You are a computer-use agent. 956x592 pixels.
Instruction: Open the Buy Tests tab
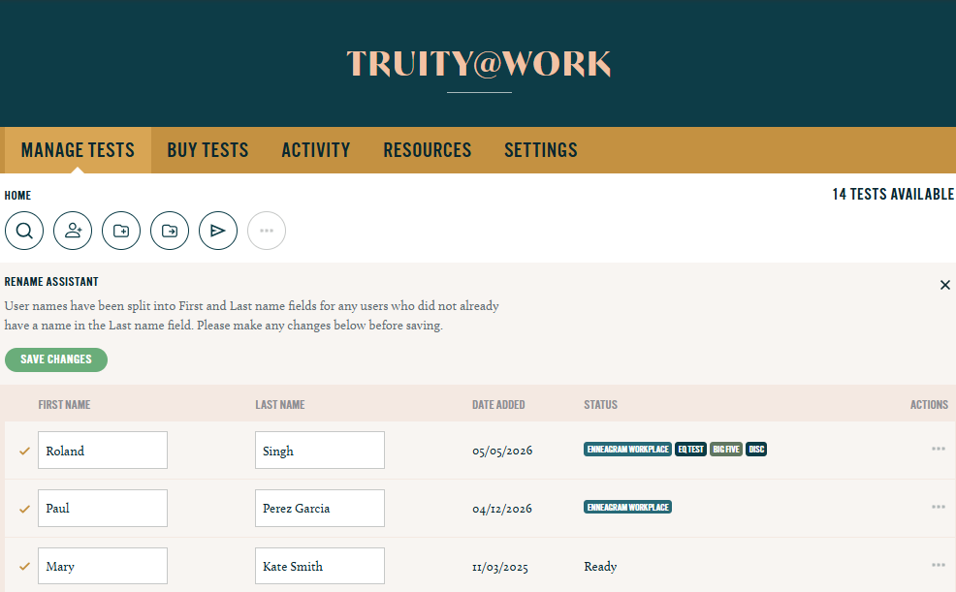tap(207, 150)
